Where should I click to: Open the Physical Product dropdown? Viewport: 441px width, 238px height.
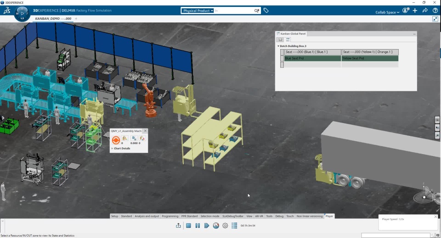point(197,11)
